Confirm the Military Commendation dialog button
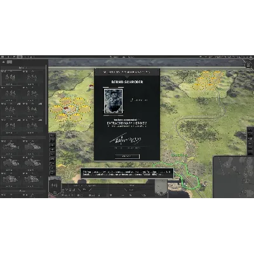Image resolution: width=254 pixels, height=254 pixels. pos(127,156)
